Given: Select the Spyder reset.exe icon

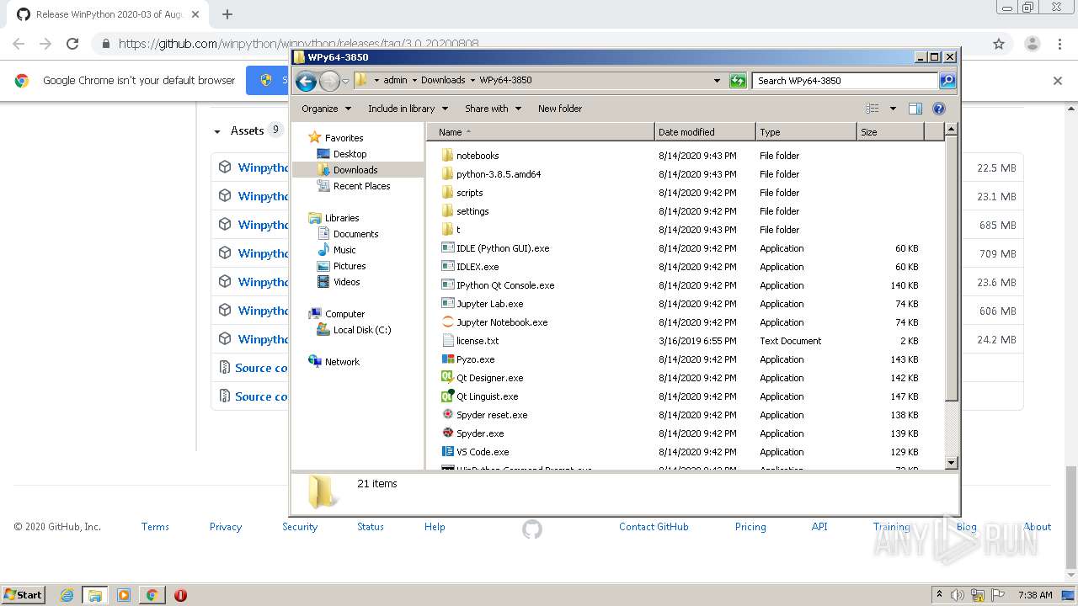Looking at the screenshot, I should tap(448, 415).
